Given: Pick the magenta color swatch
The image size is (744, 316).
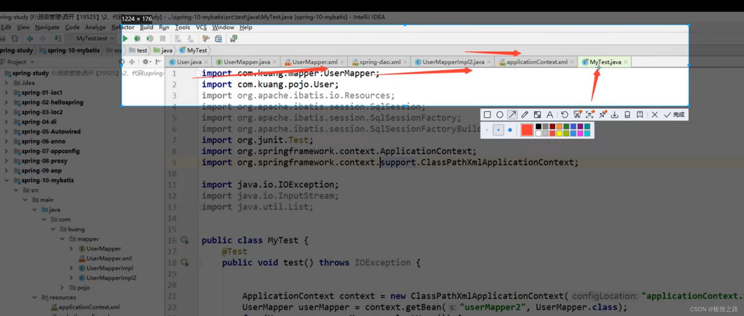Looking at the screenshot, I should click(x=580, y=133).
